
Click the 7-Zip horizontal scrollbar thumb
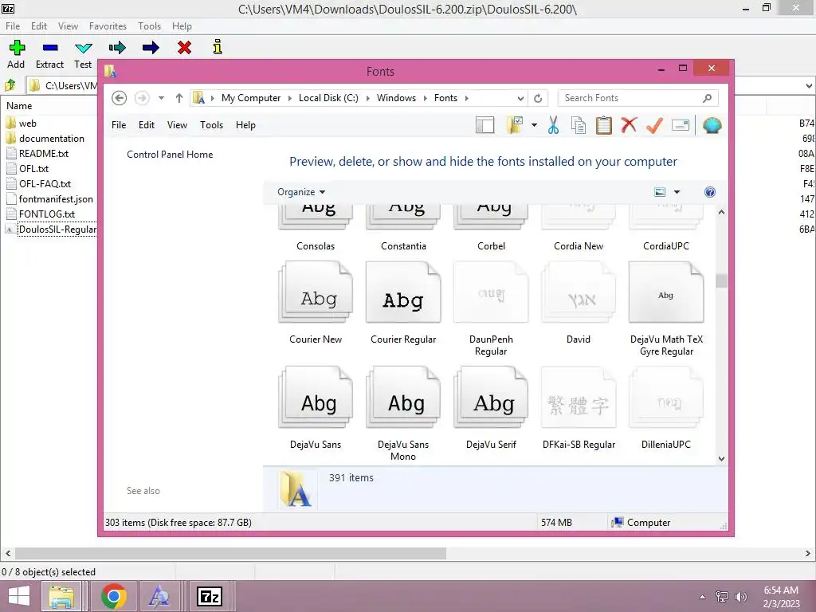click(x=230, y=553)
